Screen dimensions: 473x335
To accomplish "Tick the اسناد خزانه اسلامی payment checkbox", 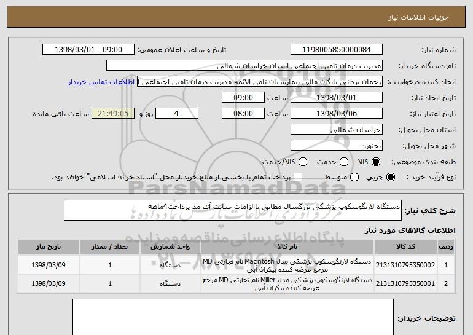I will (x=298, y=177).
